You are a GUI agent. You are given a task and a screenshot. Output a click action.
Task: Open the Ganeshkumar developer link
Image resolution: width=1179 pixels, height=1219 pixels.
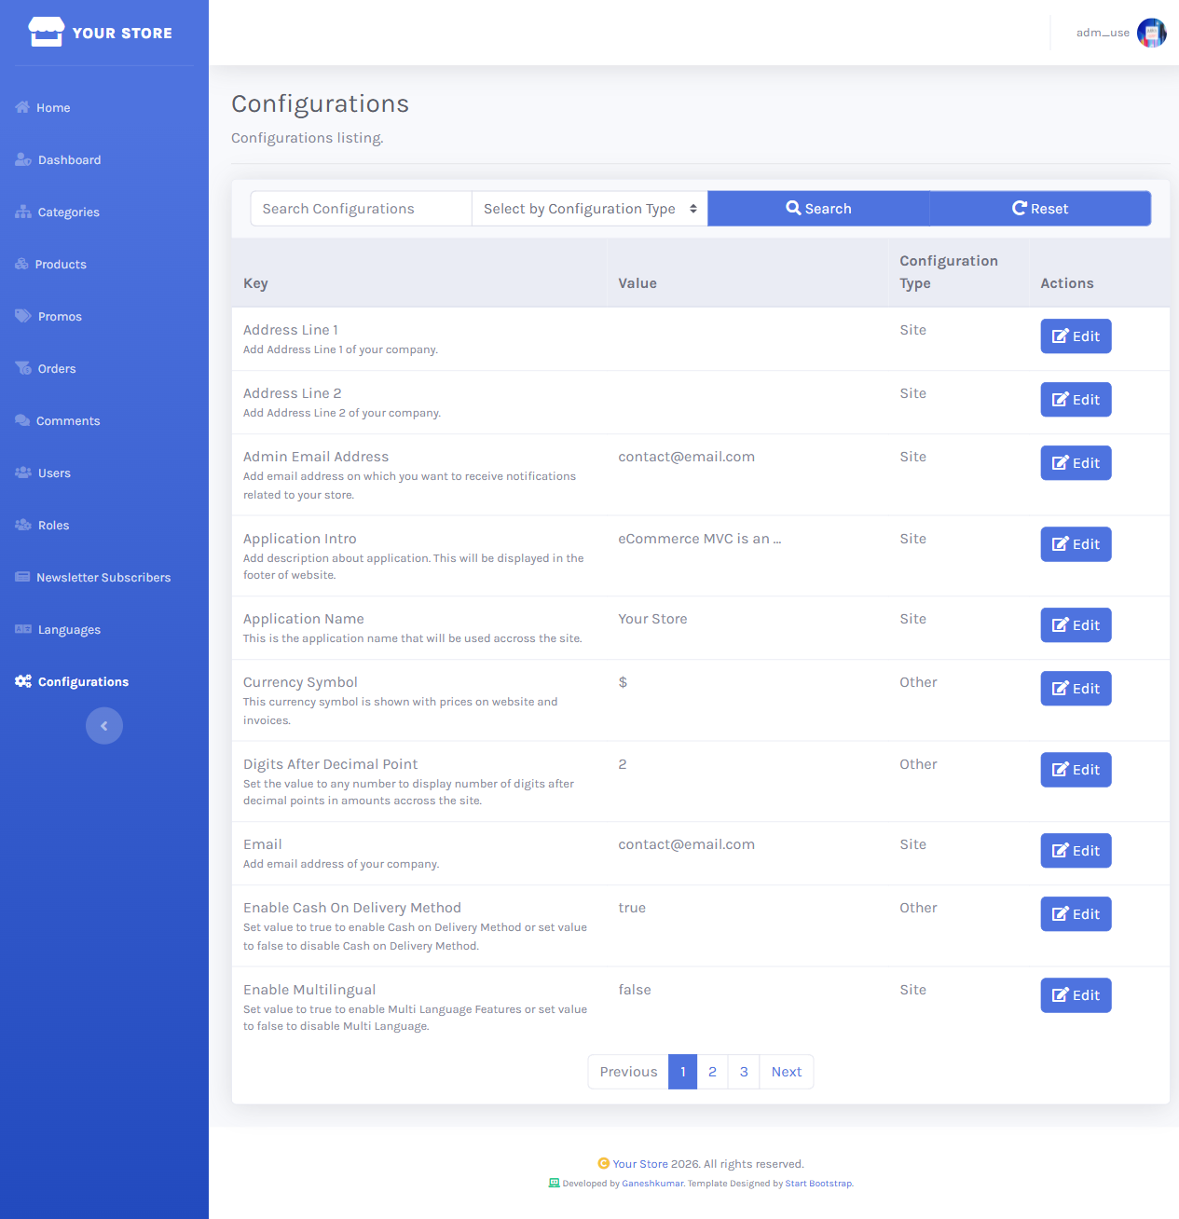tap(652, 1184)
